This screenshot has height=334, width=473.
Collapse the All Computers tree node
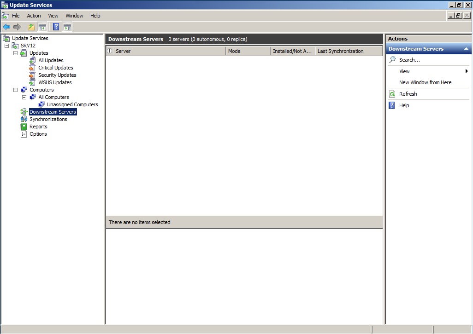click(x=24, y=97)
